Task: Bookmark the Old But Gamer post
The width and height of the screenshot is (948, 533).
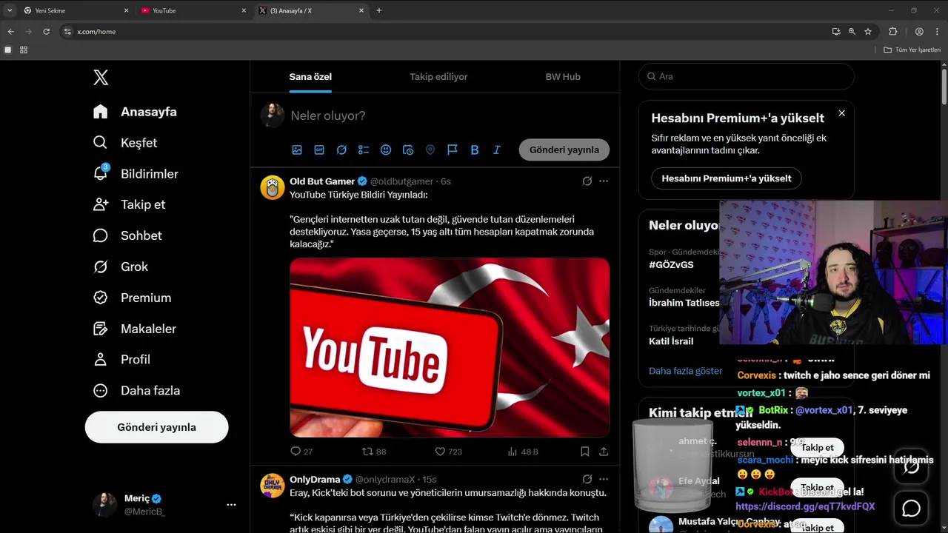Action: [585, 452]
